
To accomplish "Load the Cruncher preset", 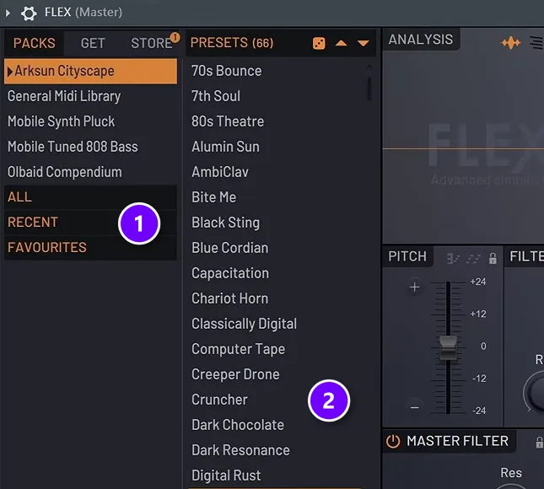I will [x=219, y=400].
